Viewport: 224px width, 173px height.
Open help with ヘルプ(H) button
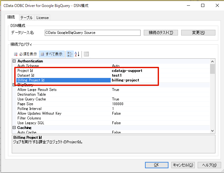209,165
